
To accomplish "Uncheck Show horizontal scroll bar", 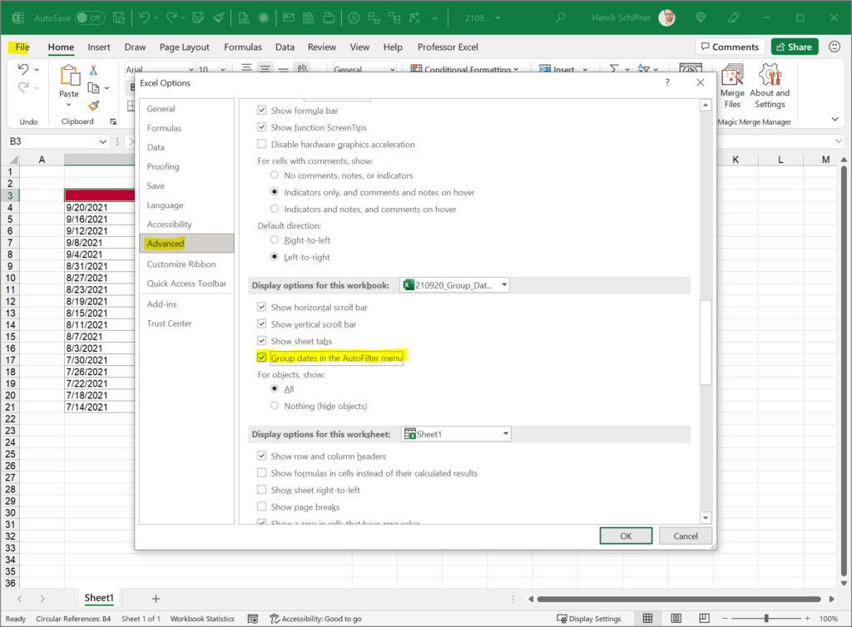I will coord(262,307).
